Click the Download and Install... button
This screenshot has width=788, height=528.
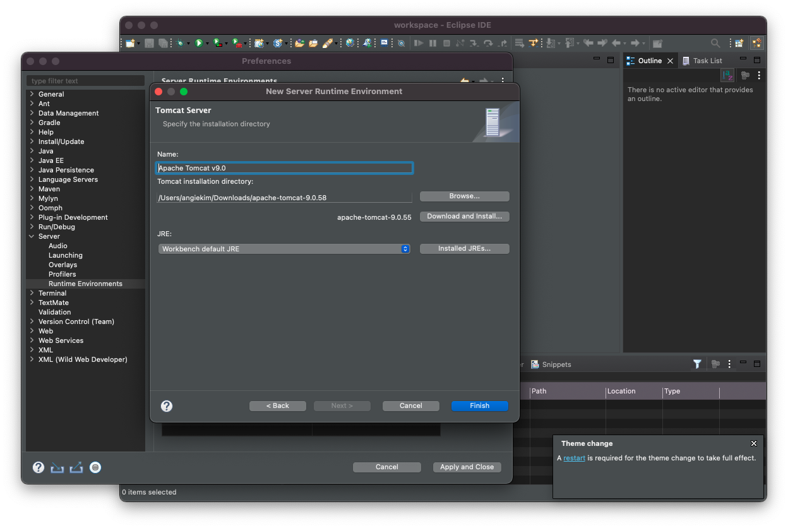point(464,217)
